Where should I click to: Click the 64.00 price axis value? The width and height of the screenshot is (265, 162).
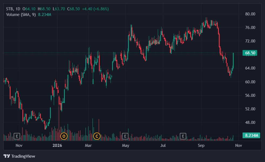tap(250, 68)
